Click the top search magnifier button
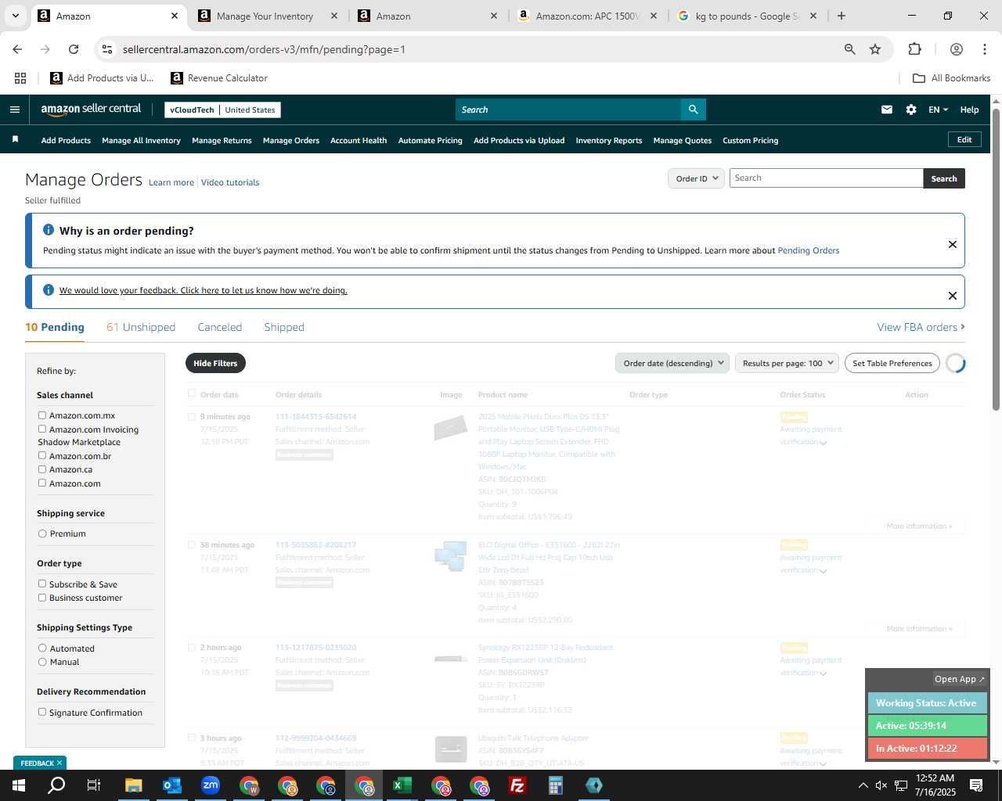 (693, 110)
